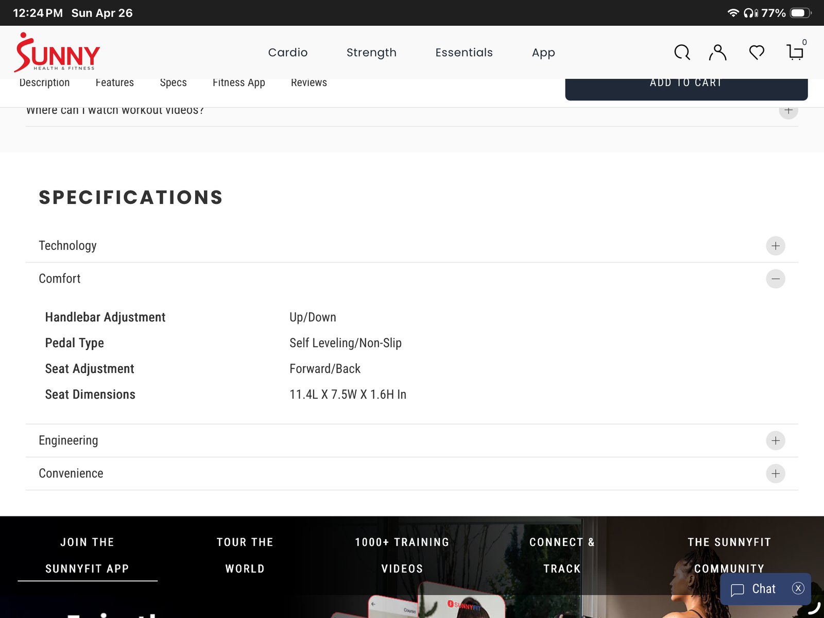Open the Cardio menu
This screenshot has width=824, height=618.
pos(288,53)
